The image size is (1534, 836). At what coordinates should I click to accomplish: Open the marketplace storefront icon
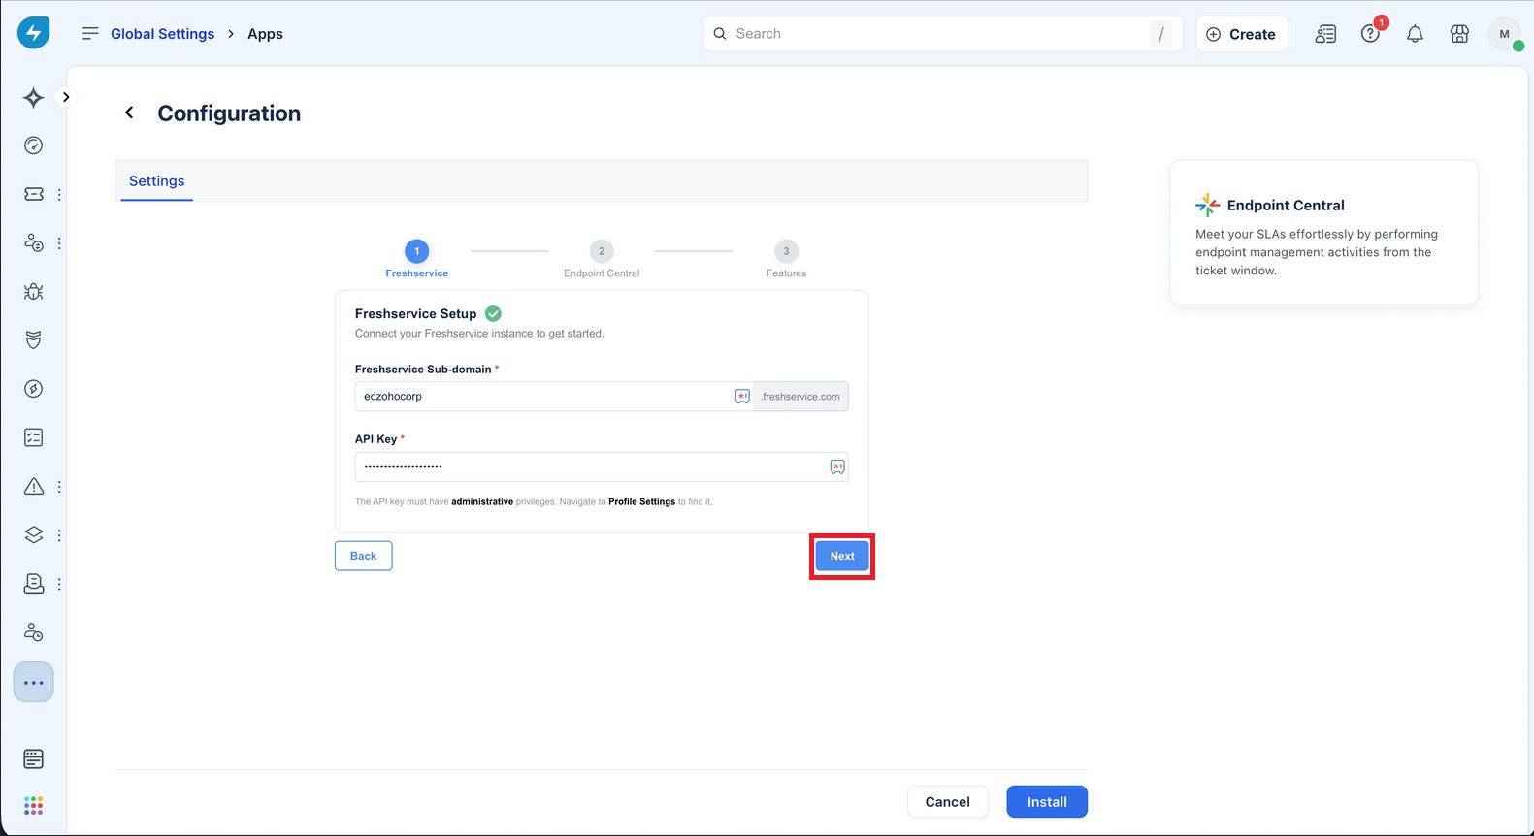tap(1459, 34)
